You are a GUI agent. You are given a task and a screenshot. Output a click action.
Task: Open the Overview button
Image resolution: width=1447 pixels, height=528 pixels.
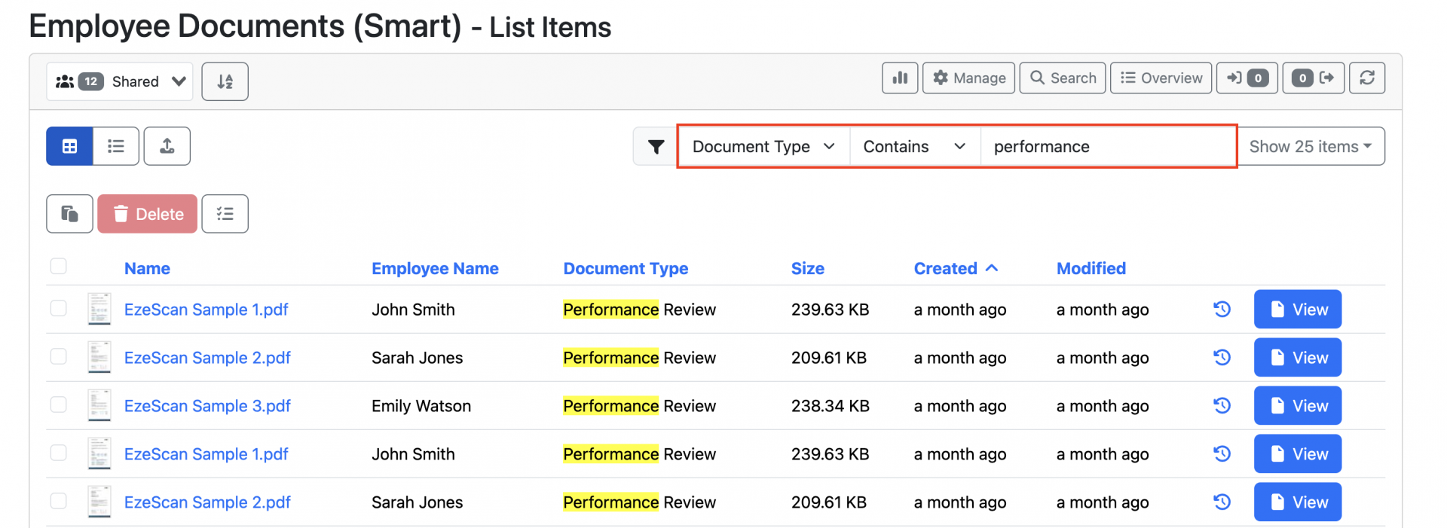coord(1161,78)
